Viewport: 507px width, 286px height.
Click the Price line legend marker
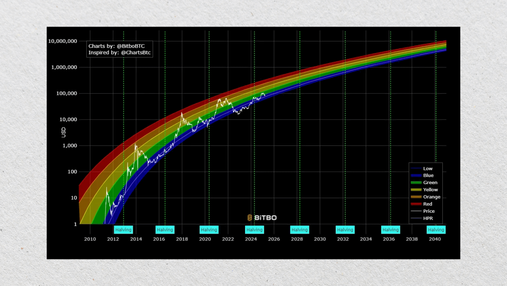416,211
